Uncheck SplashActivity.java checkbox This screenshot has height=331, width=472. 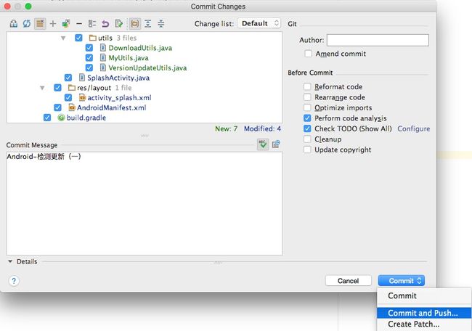68,78
